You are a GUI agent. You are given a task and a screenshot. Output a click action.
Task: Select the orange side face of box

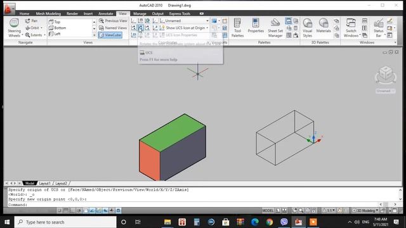click(150, 160)
